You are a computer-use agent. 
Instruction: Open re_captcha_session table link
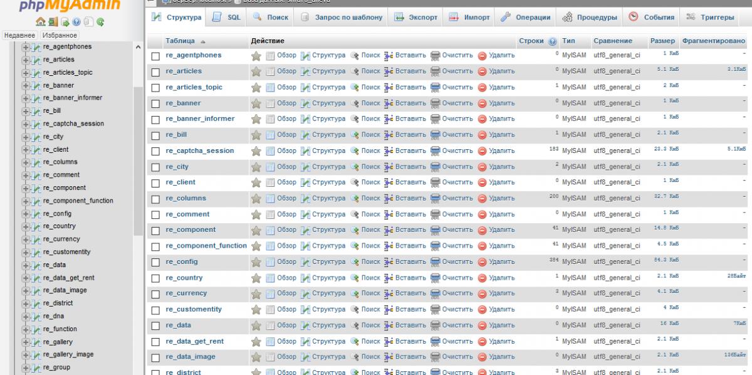(x=200, y=151)
